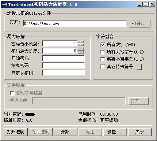Click the key icon in title bar

click(x=5, y=4)
